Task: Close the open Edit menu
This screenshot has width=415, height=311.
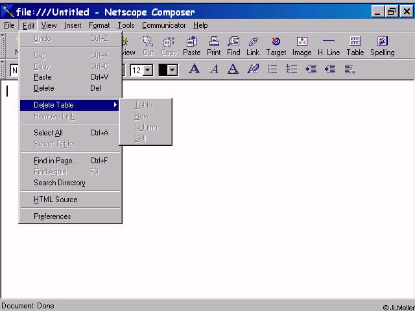Action: [x=28, y=25]
